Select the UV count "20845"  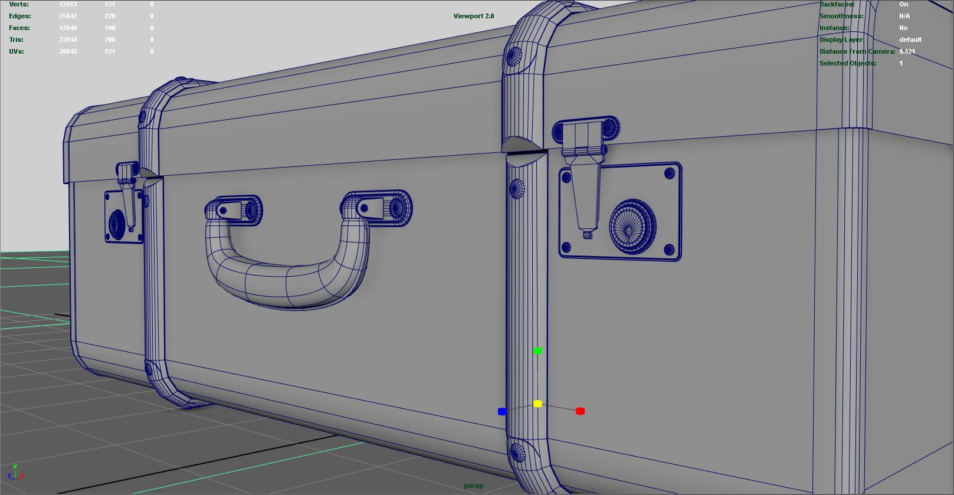click(x=68, y=51)
